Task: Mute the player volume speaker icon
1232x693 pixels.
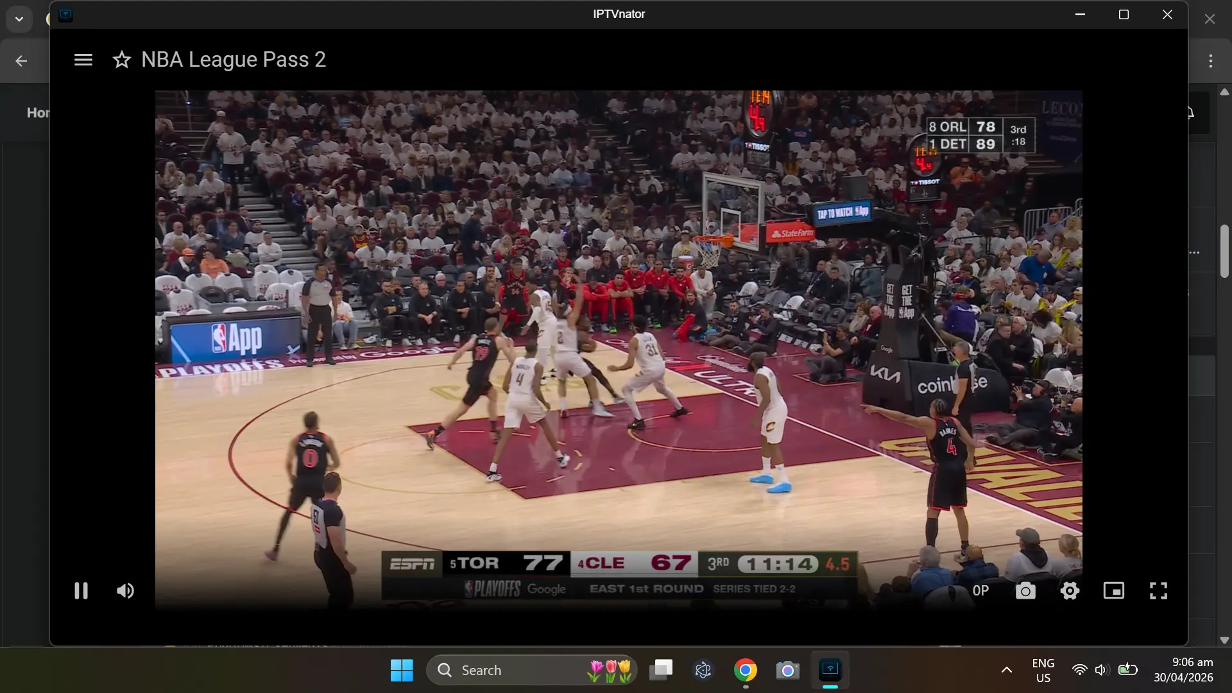Action: click(125, 590)
